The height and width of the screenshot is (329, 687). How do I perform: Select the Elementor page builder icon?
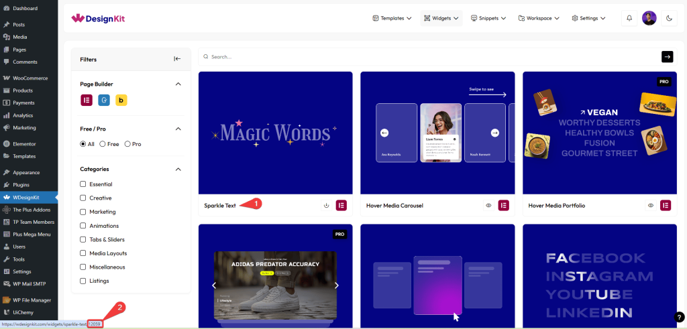coord(86,101)
